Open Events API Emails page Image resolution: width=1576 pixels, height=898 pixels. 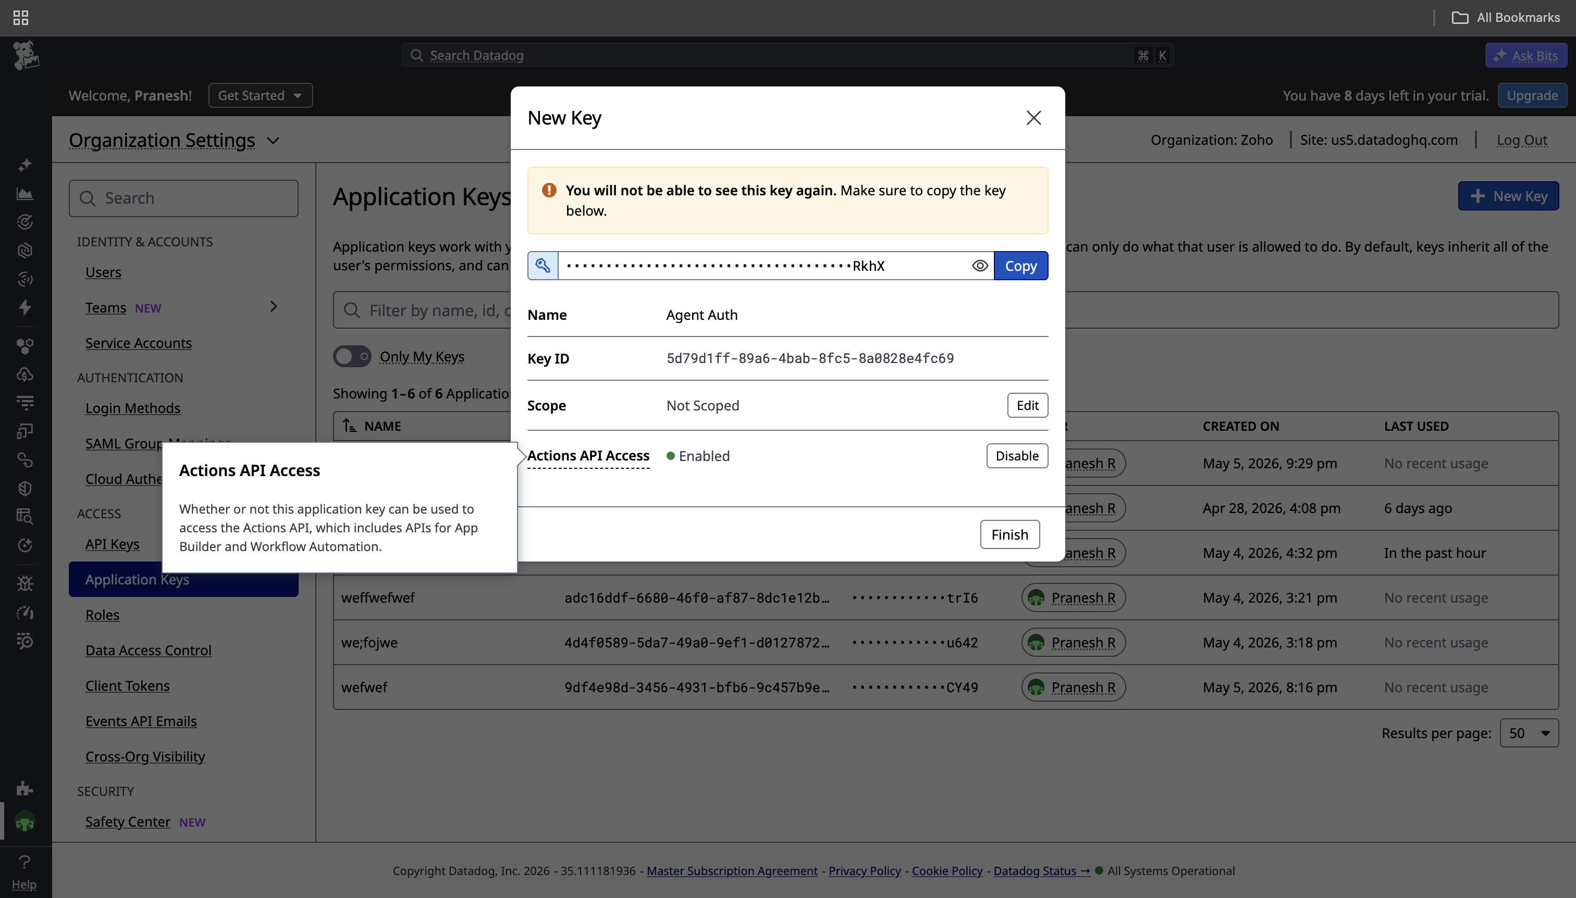coord(141,721)
